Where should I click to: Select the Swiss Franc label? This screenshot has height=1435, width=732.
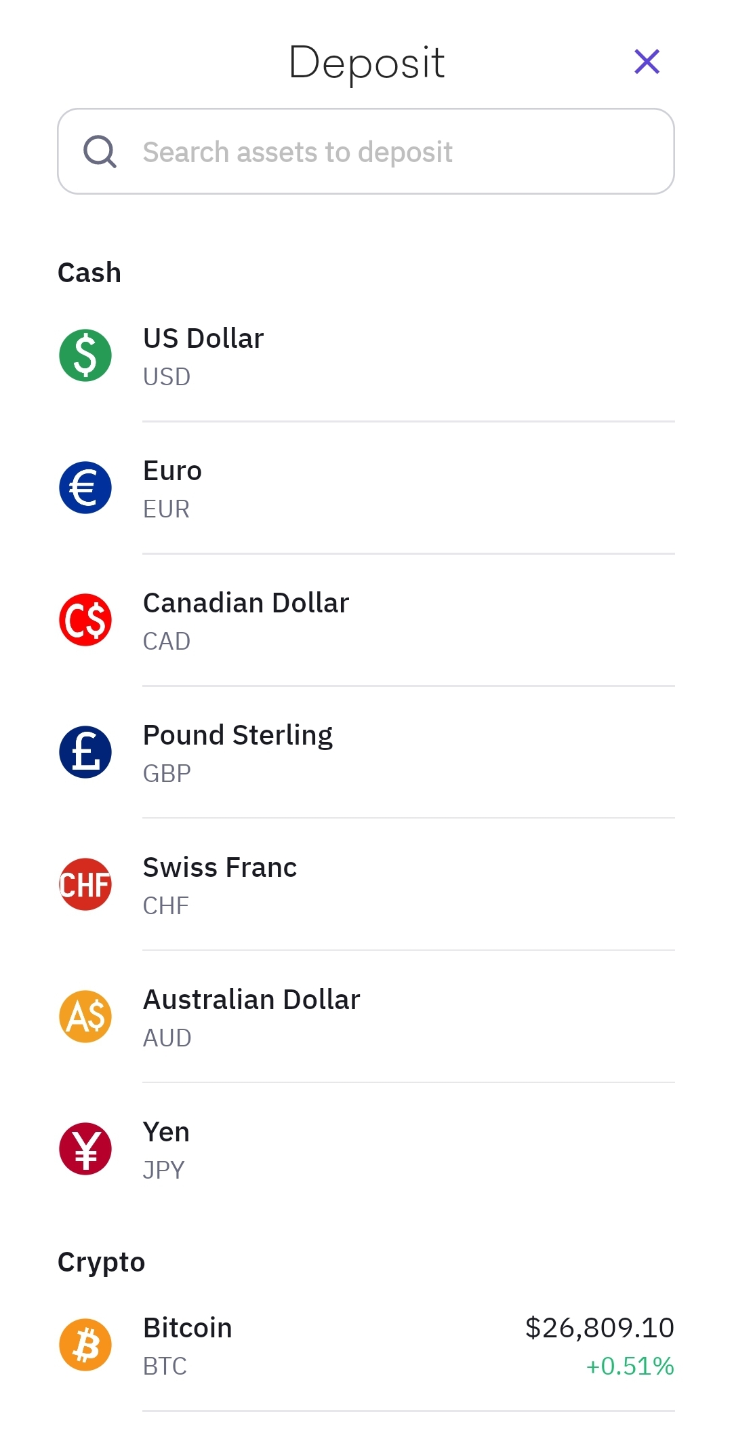(x=220, y=867)
